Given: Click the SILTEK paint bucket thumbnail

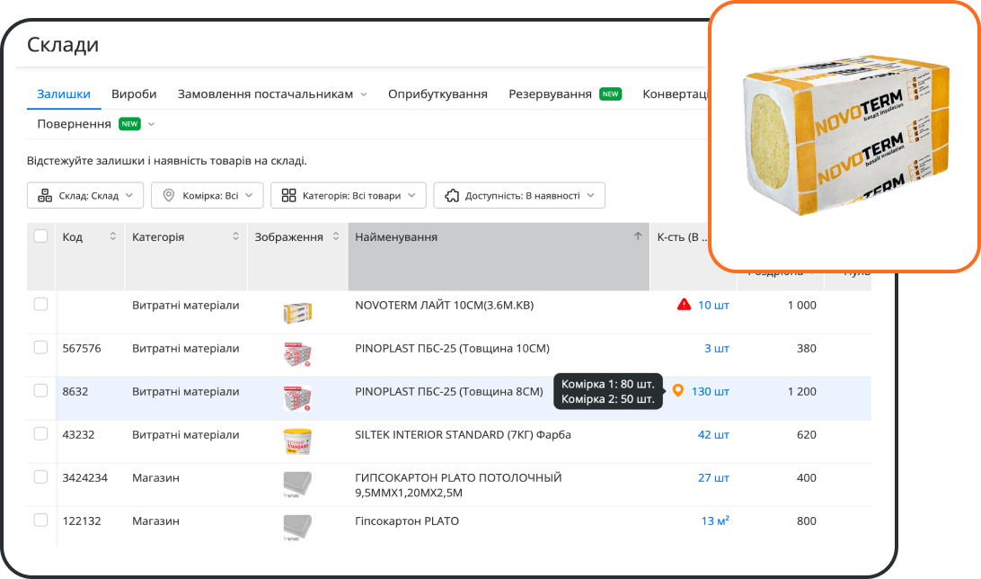Looking at the screenshot, I should click(x=297, y=441).
